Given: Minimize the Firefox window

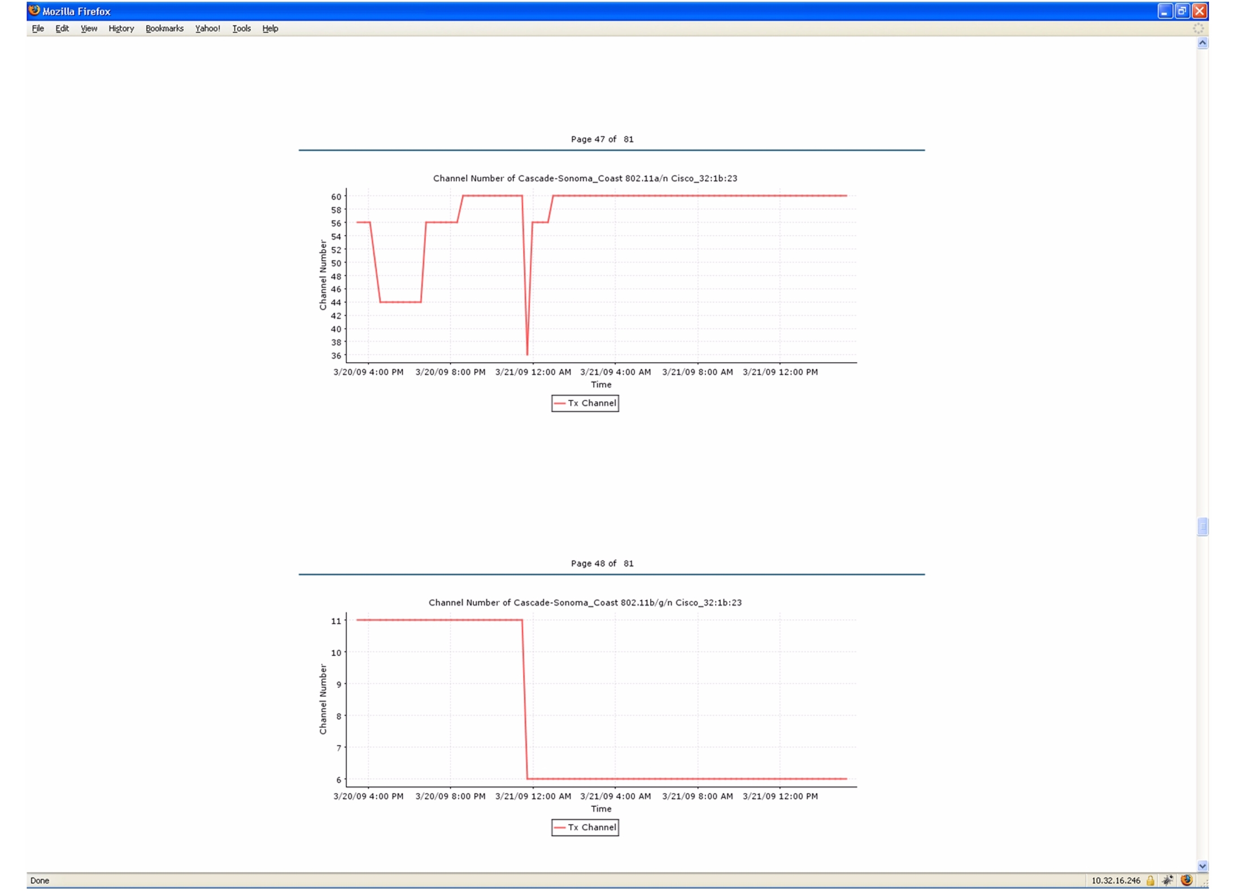Looking at the screenshot, I should pyautogui.click(x=1165, y=11).
